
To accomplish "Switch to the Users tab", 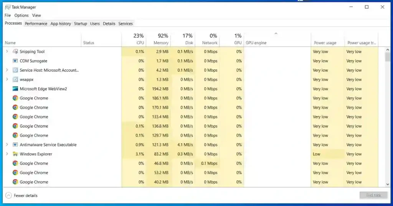I will point(95,23).
